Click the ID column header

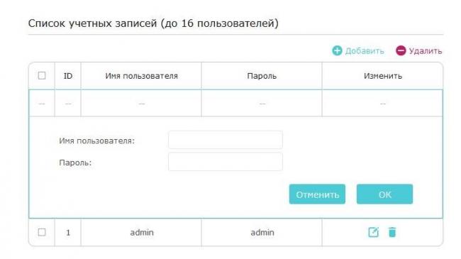point(68,76)
